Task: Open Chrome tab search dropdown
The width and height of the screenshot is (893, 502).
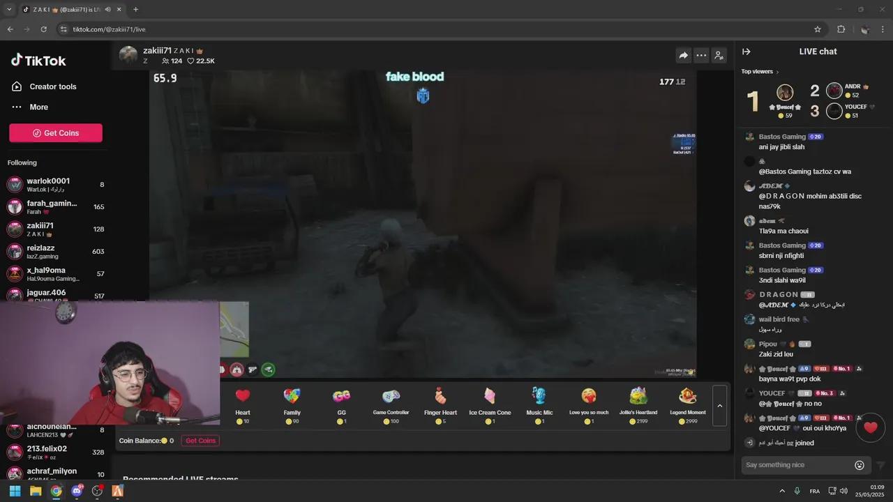Action: pos(9,9)
